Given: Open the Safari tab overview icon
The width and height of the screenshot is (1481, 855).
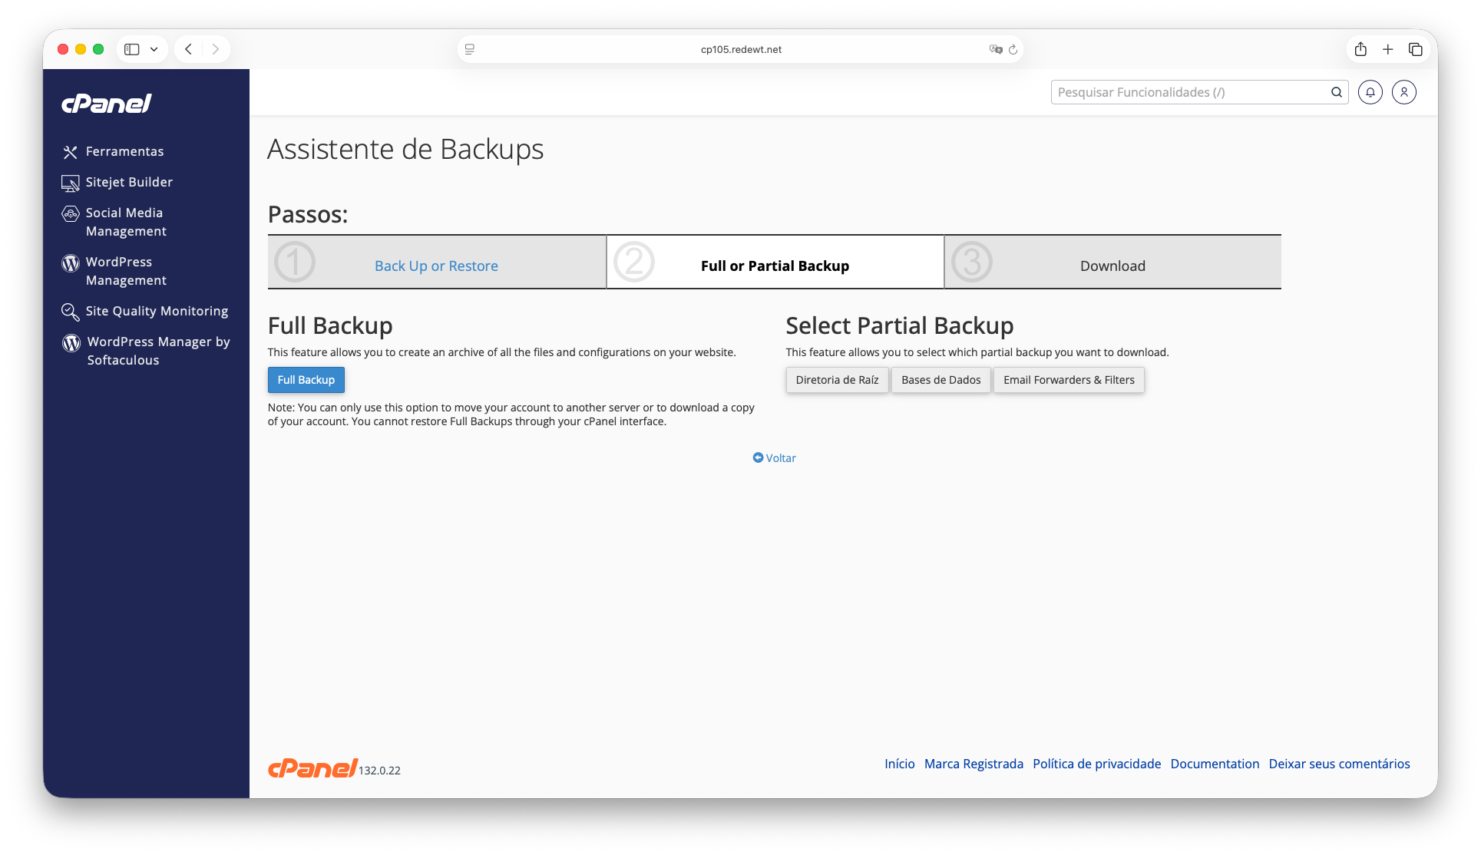Looking at the screenshot, I should click(1415, 49).
